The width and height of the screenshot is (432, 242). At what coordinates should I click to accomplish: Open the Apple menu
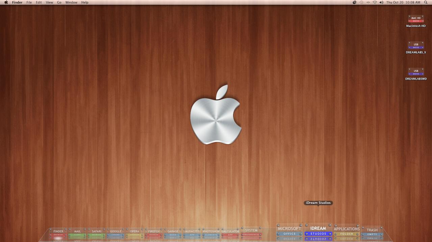tap(6, 2)
